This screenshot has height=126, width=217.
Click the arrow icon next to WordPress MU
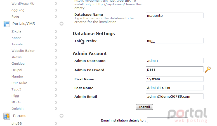click(x=56, y=4)
